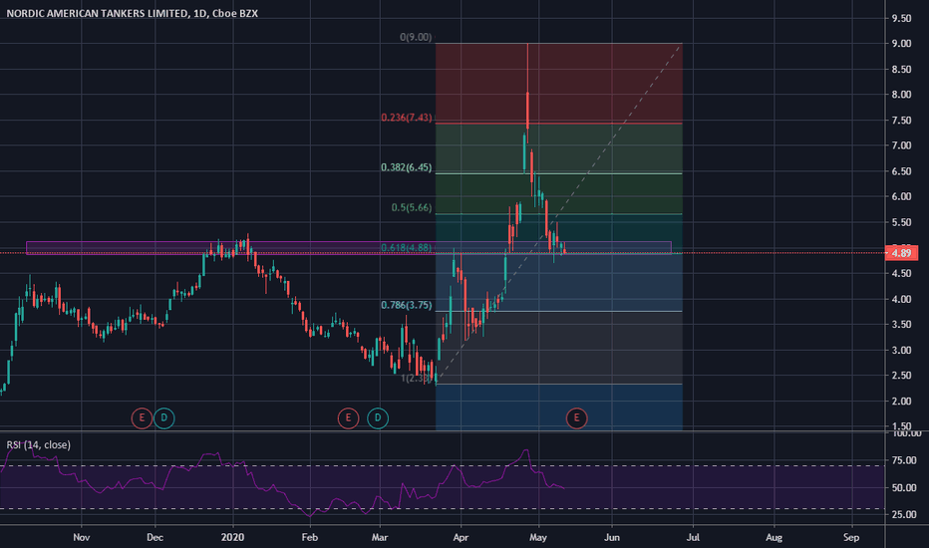Click the Dec label on time axis
This screenshot has height=548, width=929.
click(155, 537)
